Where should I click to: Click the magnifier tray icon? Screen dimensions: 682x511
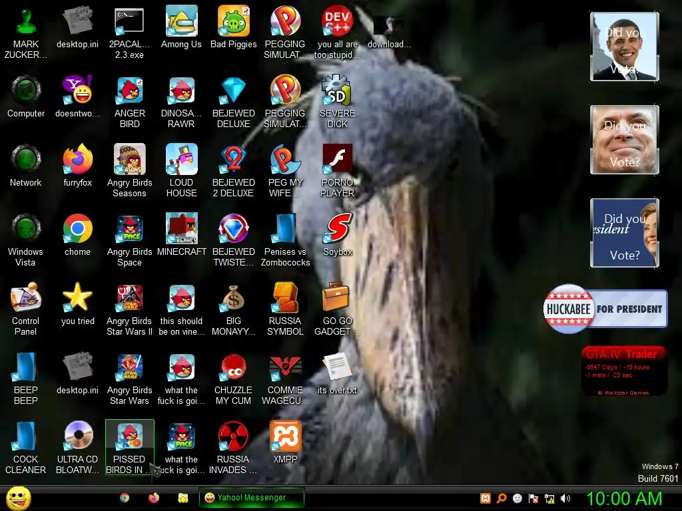coord(502,498)
